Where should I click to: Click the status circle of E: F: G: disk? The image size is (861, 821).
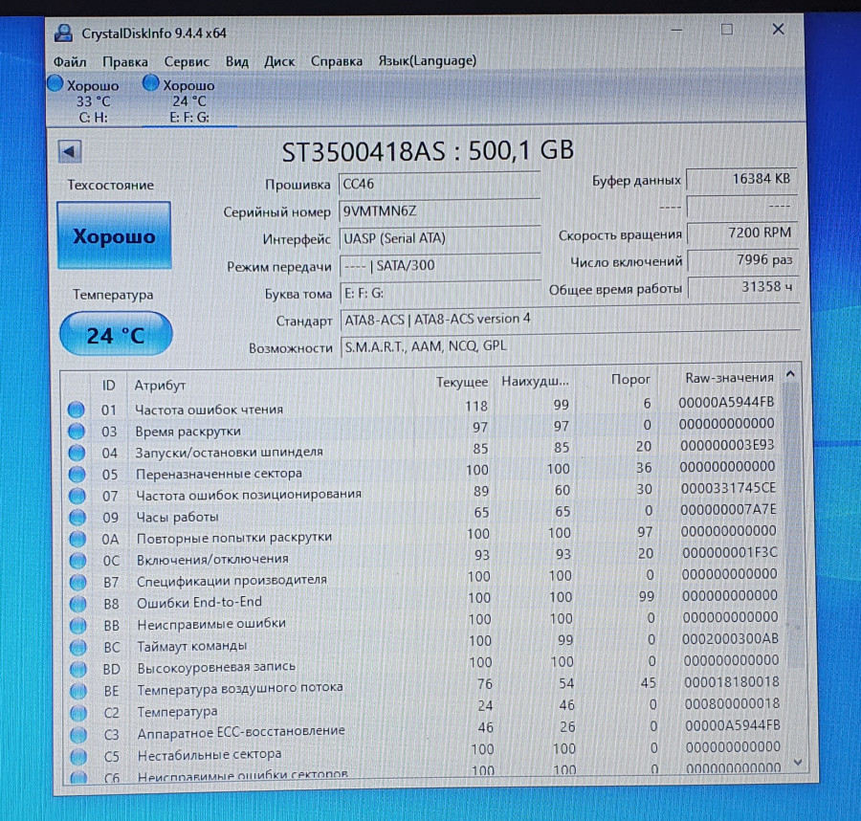(150, 83)
